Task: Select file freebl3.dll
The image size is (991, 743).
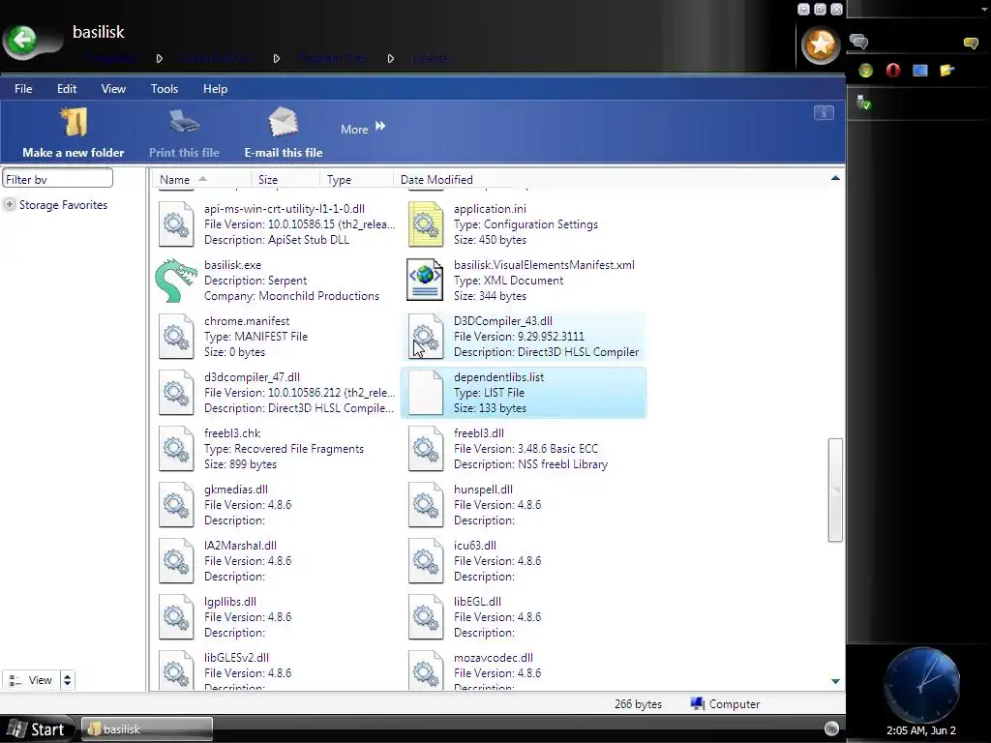Action: [x=524, y=449]
